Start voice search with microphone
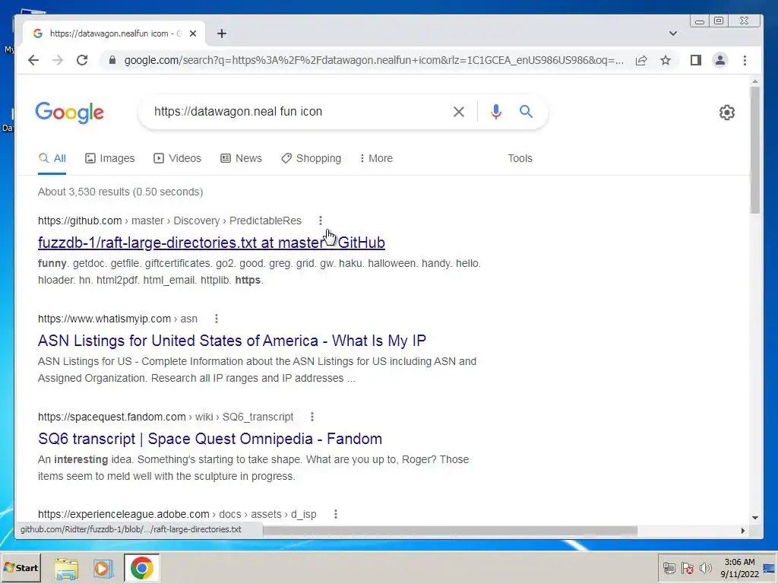The width and height of the screenshot is (778, 584). point(495,112)
